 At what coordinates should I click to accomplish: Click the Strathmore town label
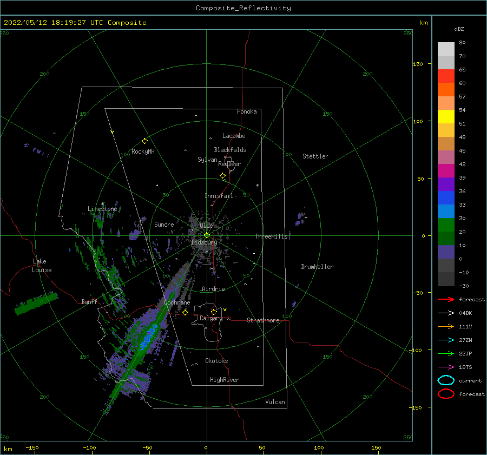point(263,320)
